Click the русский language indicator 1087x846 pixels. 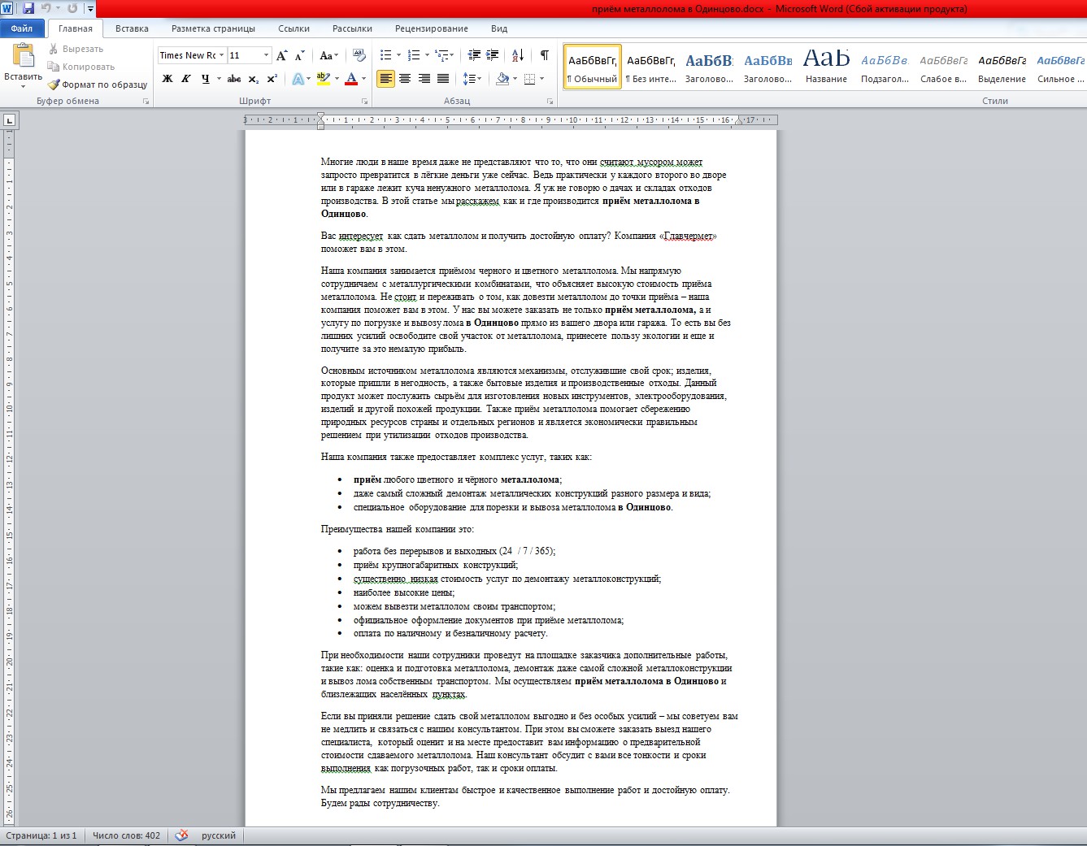219,835
